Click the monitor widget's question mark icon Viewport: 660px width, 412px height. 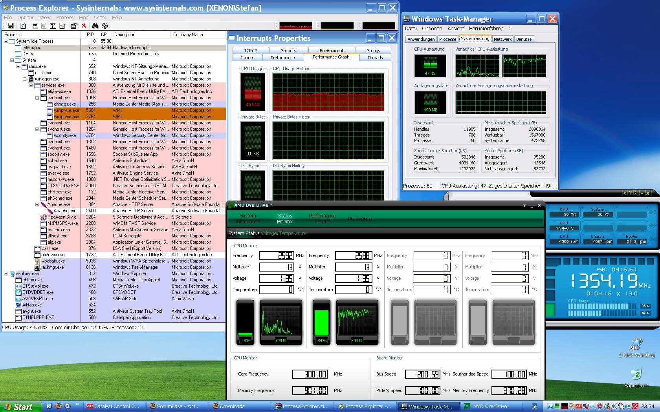click(630, 193)
